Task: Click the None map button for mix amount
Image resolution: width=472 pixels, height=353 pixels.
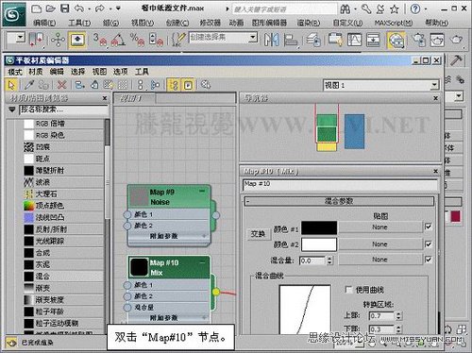Action: coord(379,260)
